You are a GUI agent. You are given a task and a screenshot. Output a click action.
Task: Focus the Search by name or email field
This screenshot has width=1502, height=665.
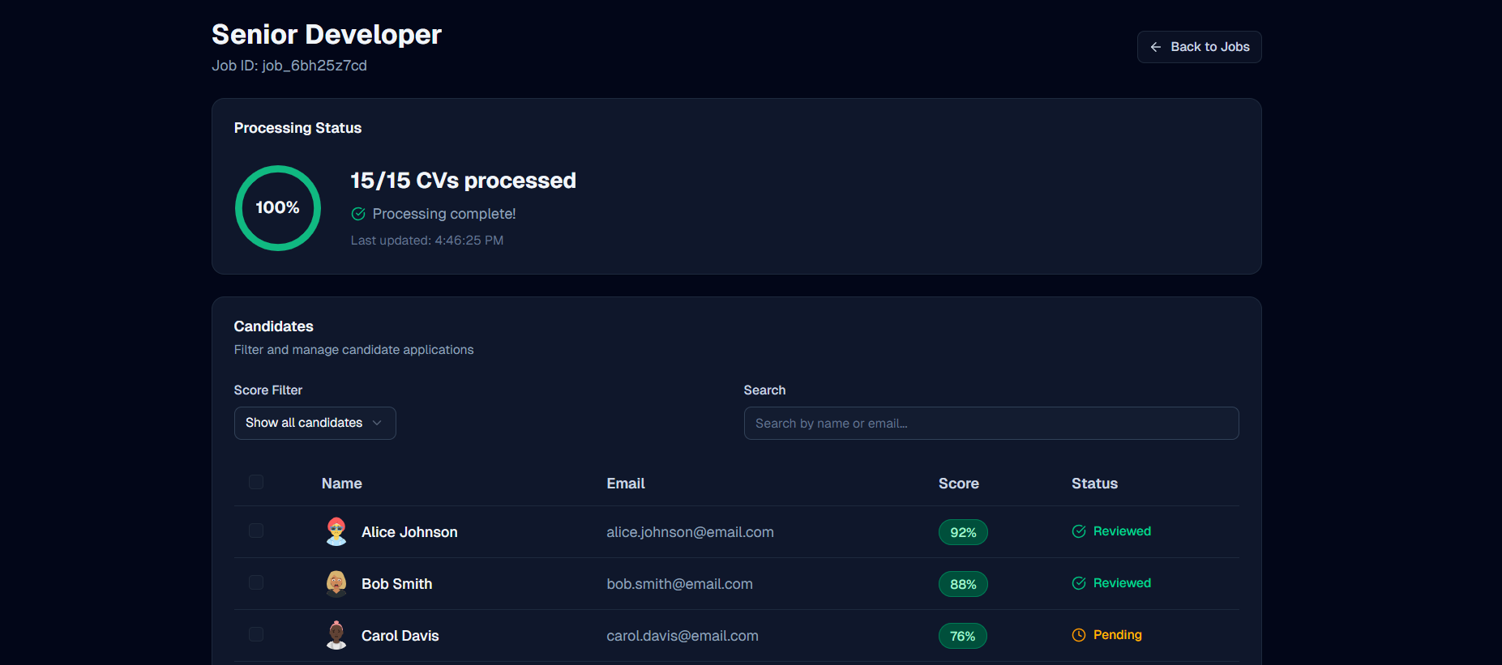coord(991,424)
